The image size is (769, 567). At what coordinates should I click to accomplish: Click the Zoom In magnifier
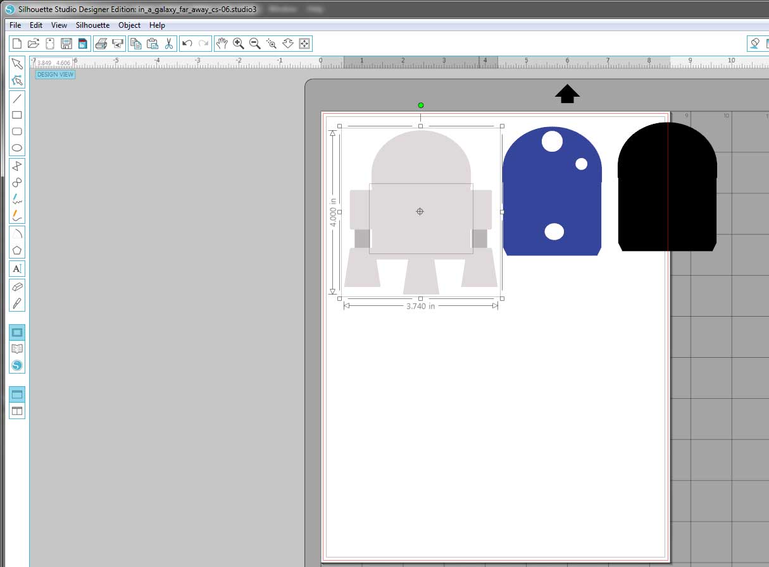239,44
